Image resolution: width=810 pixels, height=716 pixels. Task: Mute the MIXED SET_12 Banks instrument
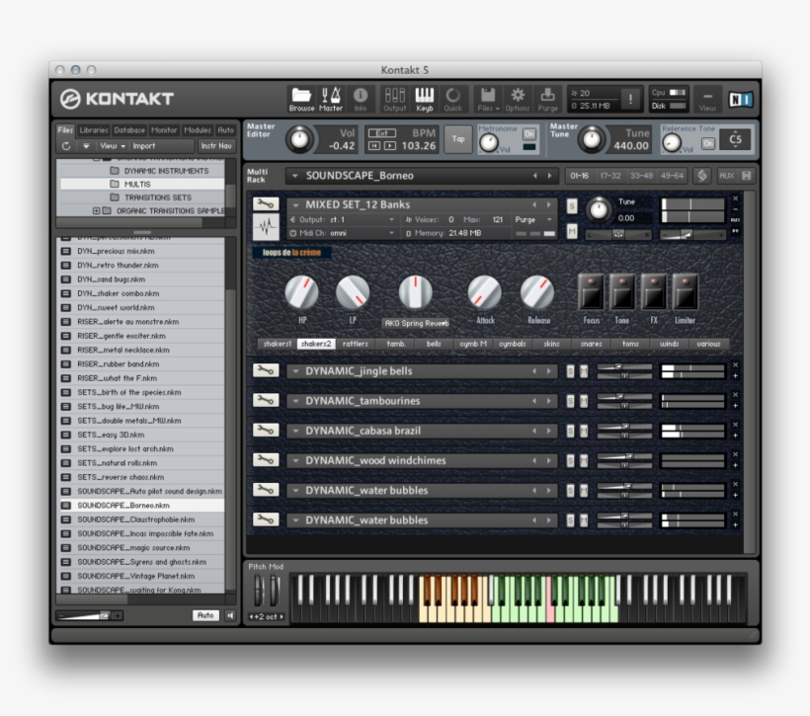[572, 229]
